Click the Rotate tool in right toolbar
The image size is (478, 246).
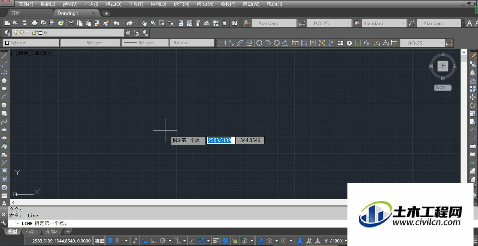[x=473, y=105]
